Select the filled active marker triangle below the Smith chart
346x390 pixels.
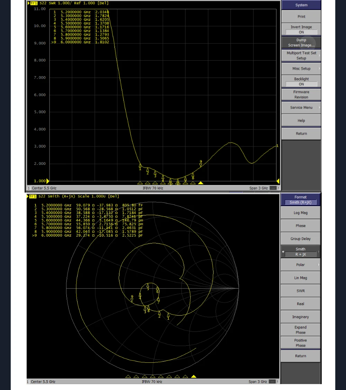point(194,376)
